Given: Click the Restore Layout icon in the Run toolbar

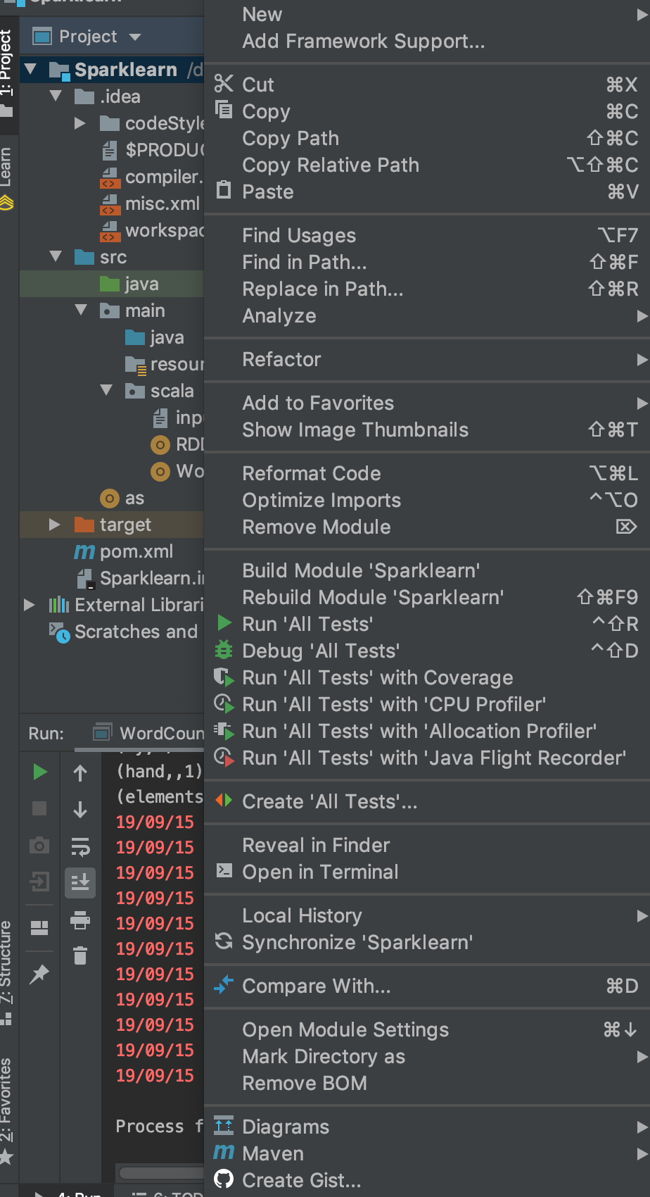Looking at the screenshot, I should coord(39,928).
